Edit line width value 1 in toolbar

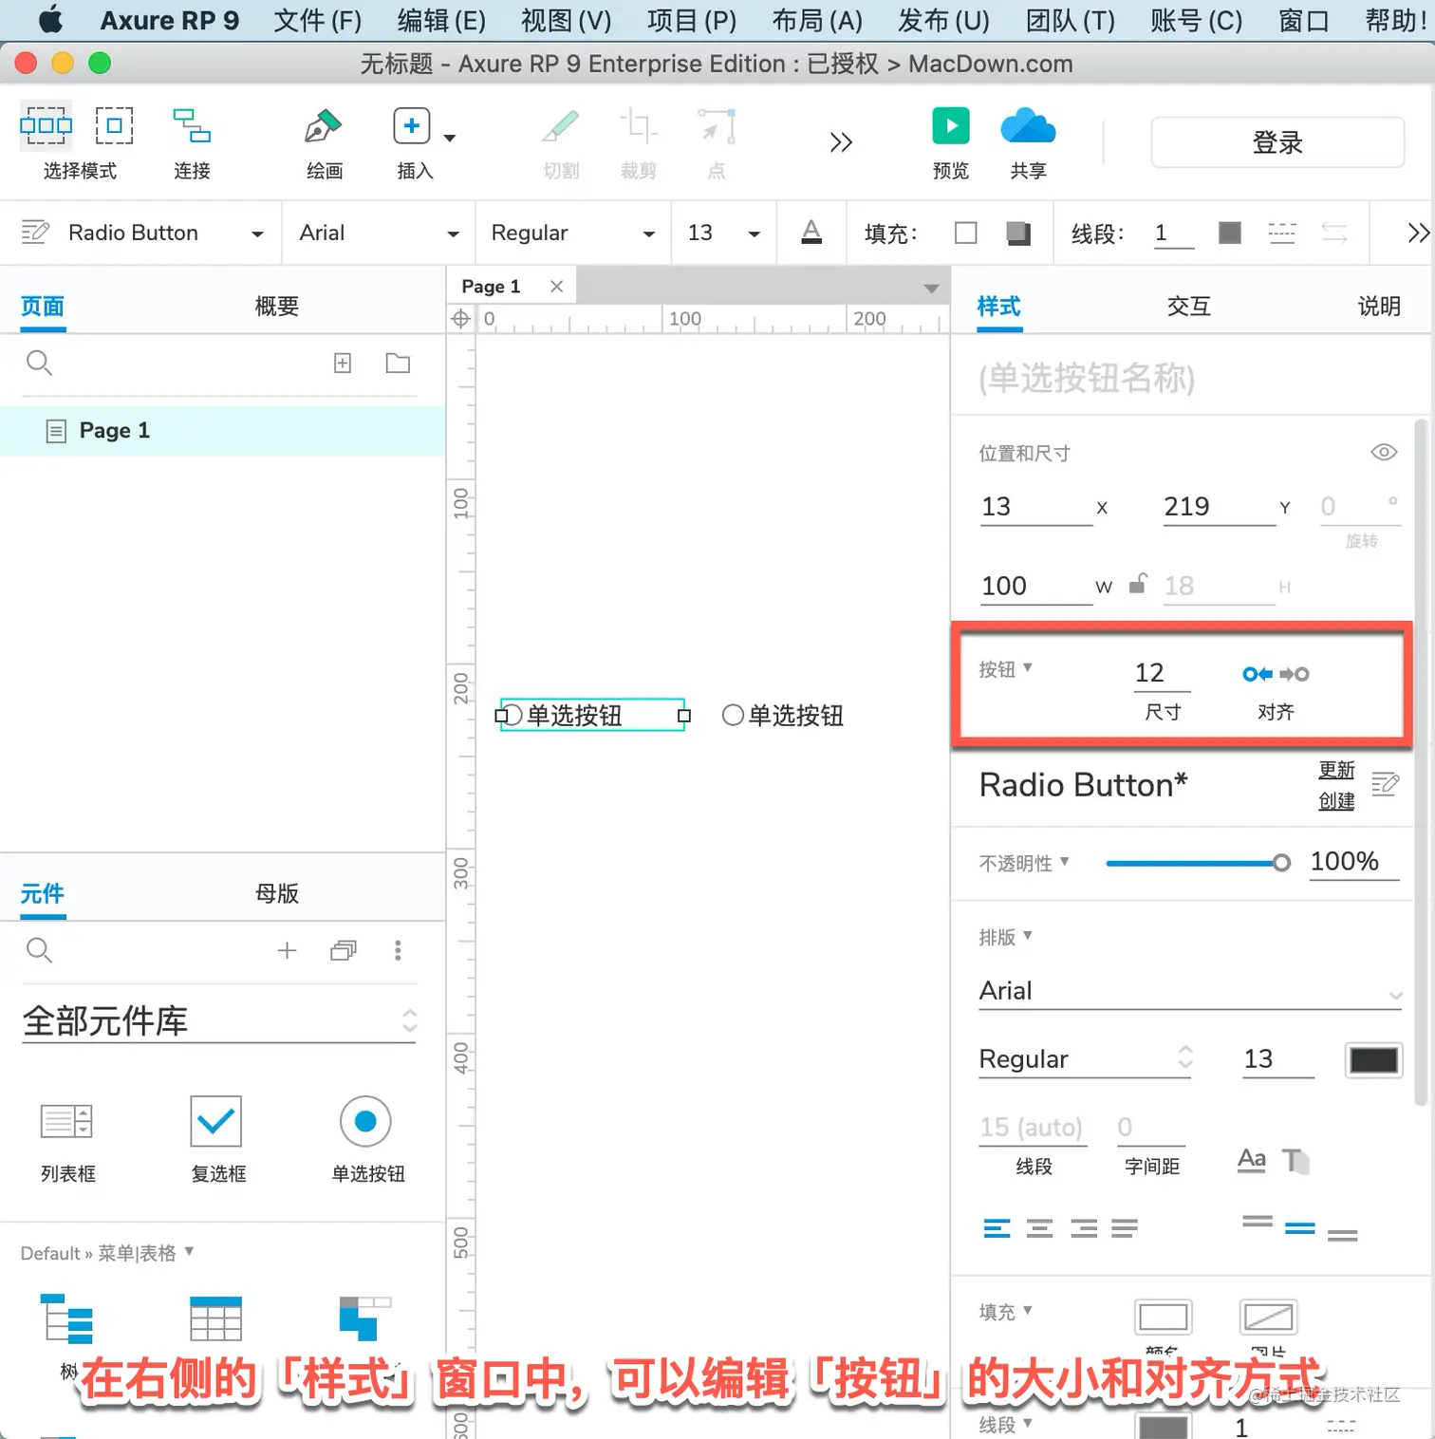(1173, 234)
